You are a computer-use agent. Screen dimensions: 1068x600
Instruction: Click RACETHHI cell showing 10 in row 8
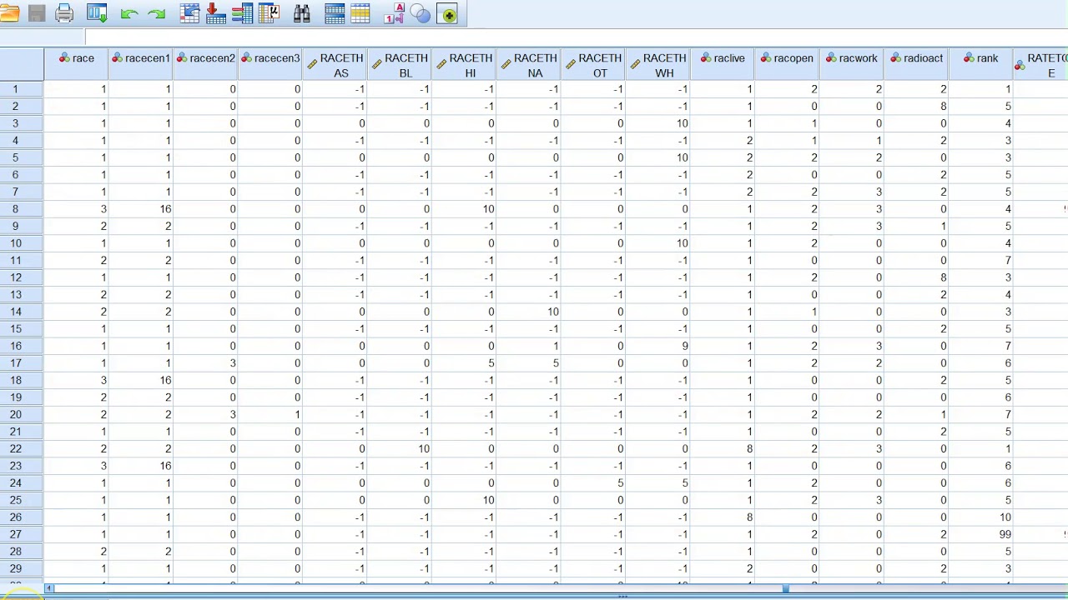[464, 209]
